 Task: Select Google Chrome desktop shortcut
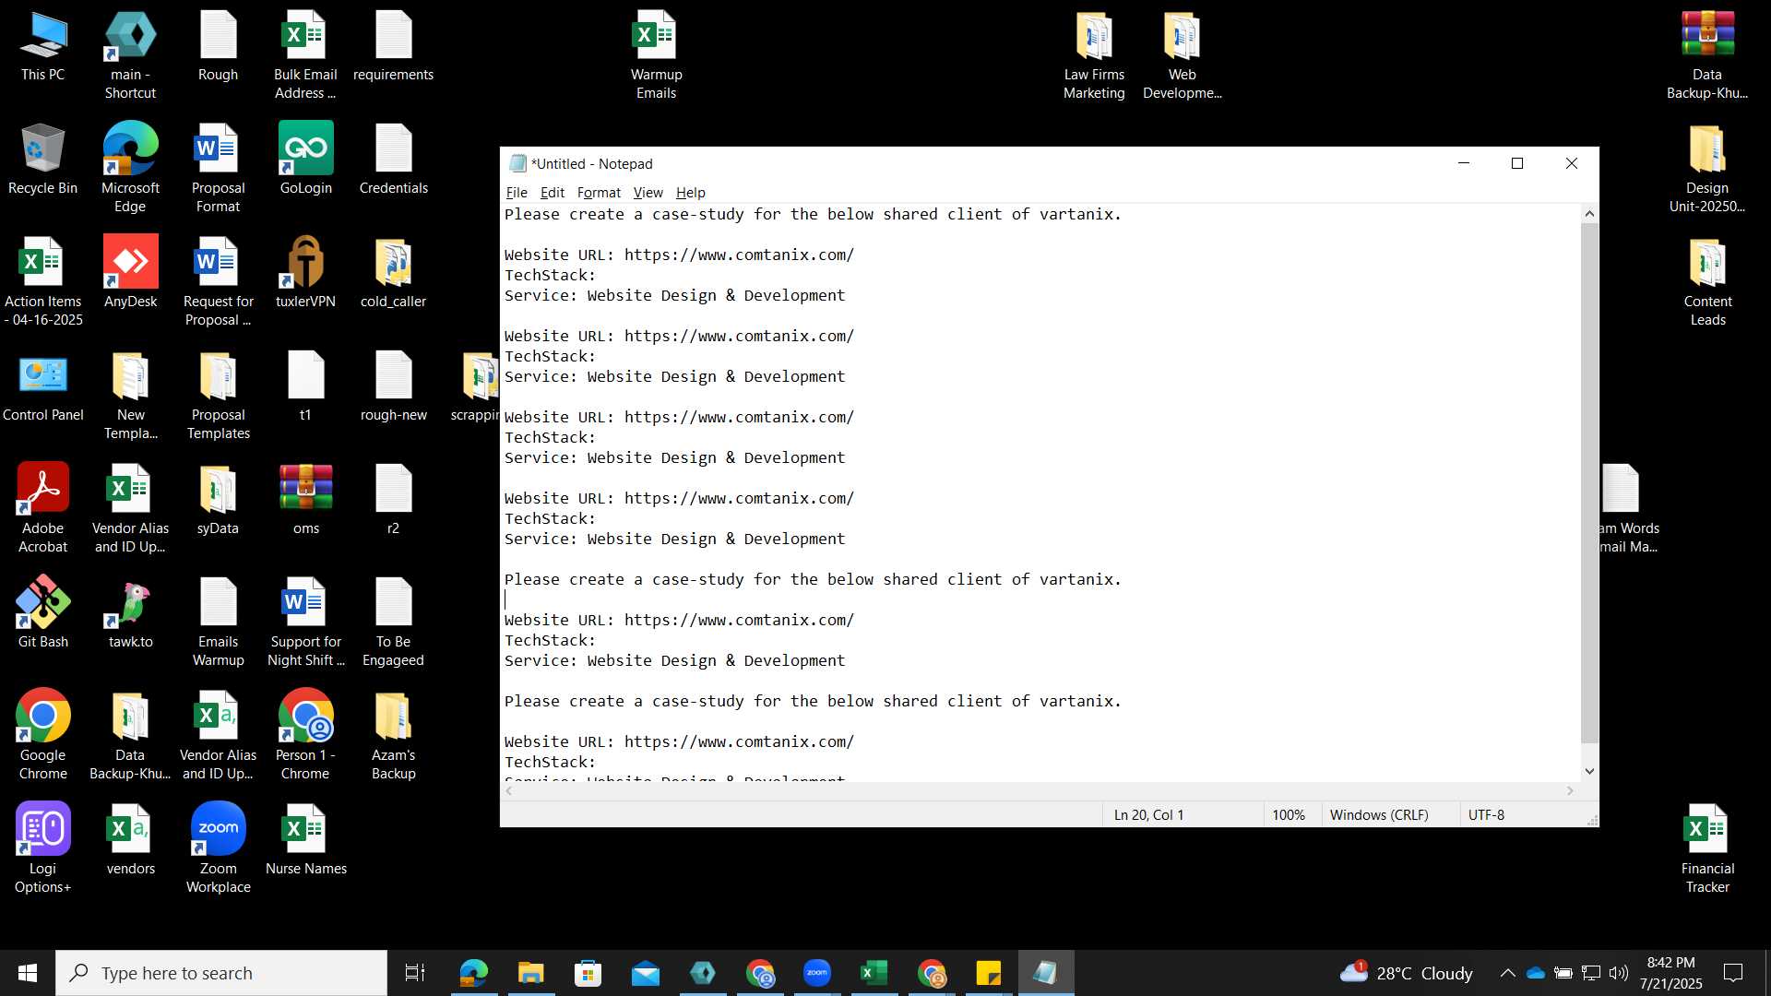point(42,735)
